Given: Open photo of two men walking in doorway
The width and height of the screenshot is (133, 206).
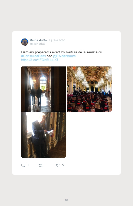Looking at the screenshot, I should [x=43, y=89].
